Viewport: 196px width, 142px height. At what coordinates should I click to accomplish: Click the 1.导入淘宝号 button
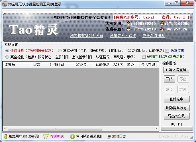(176, 70)
